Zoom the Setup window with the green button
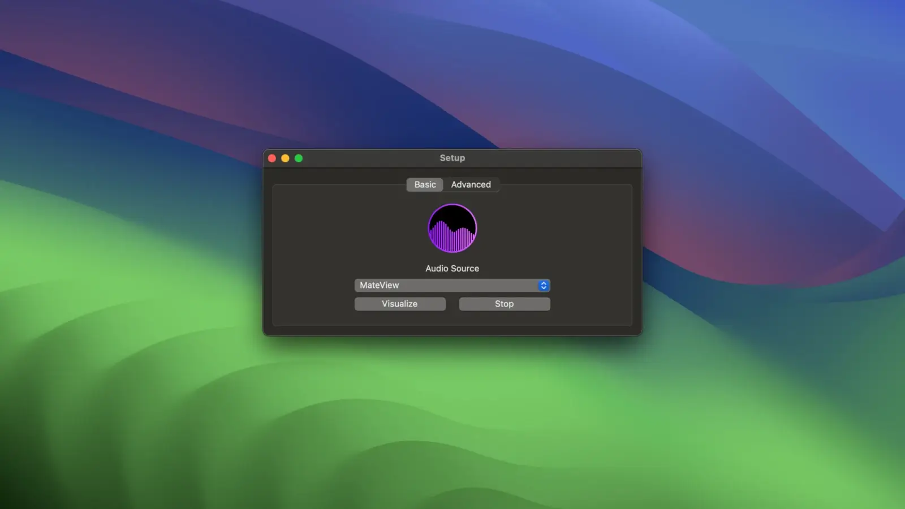This screenshot has height=509, width=905. tap(299, 158)
